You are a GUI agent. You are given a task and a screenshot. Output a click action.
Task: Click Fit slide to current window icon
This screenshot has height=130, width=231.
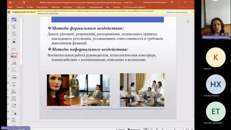192,129
